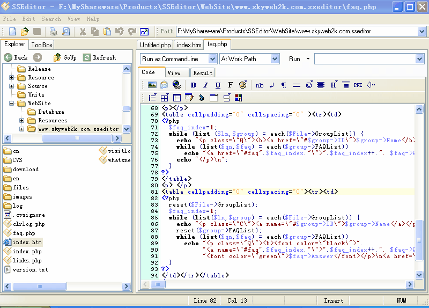Open the Help menu
The height and width of the screenshot is (308, 429).
coord(93,19)
